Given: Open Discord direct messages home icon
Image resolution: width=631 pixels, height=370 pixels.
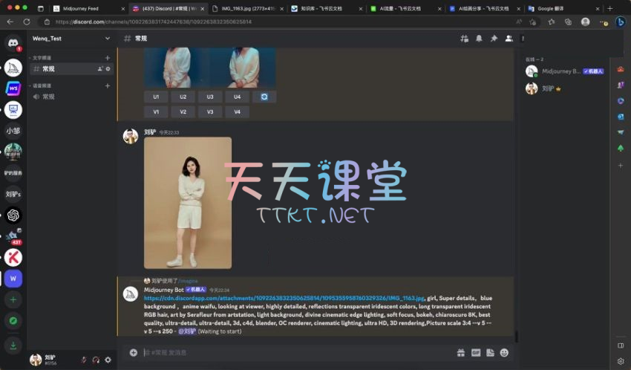Looking at the screenshot, I should click(x=13, y=43).
